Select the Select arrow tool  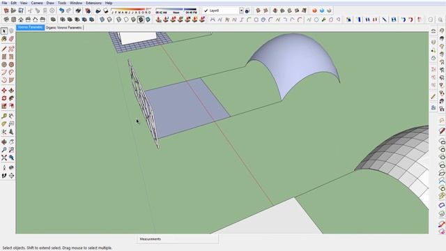pos(4,31)
